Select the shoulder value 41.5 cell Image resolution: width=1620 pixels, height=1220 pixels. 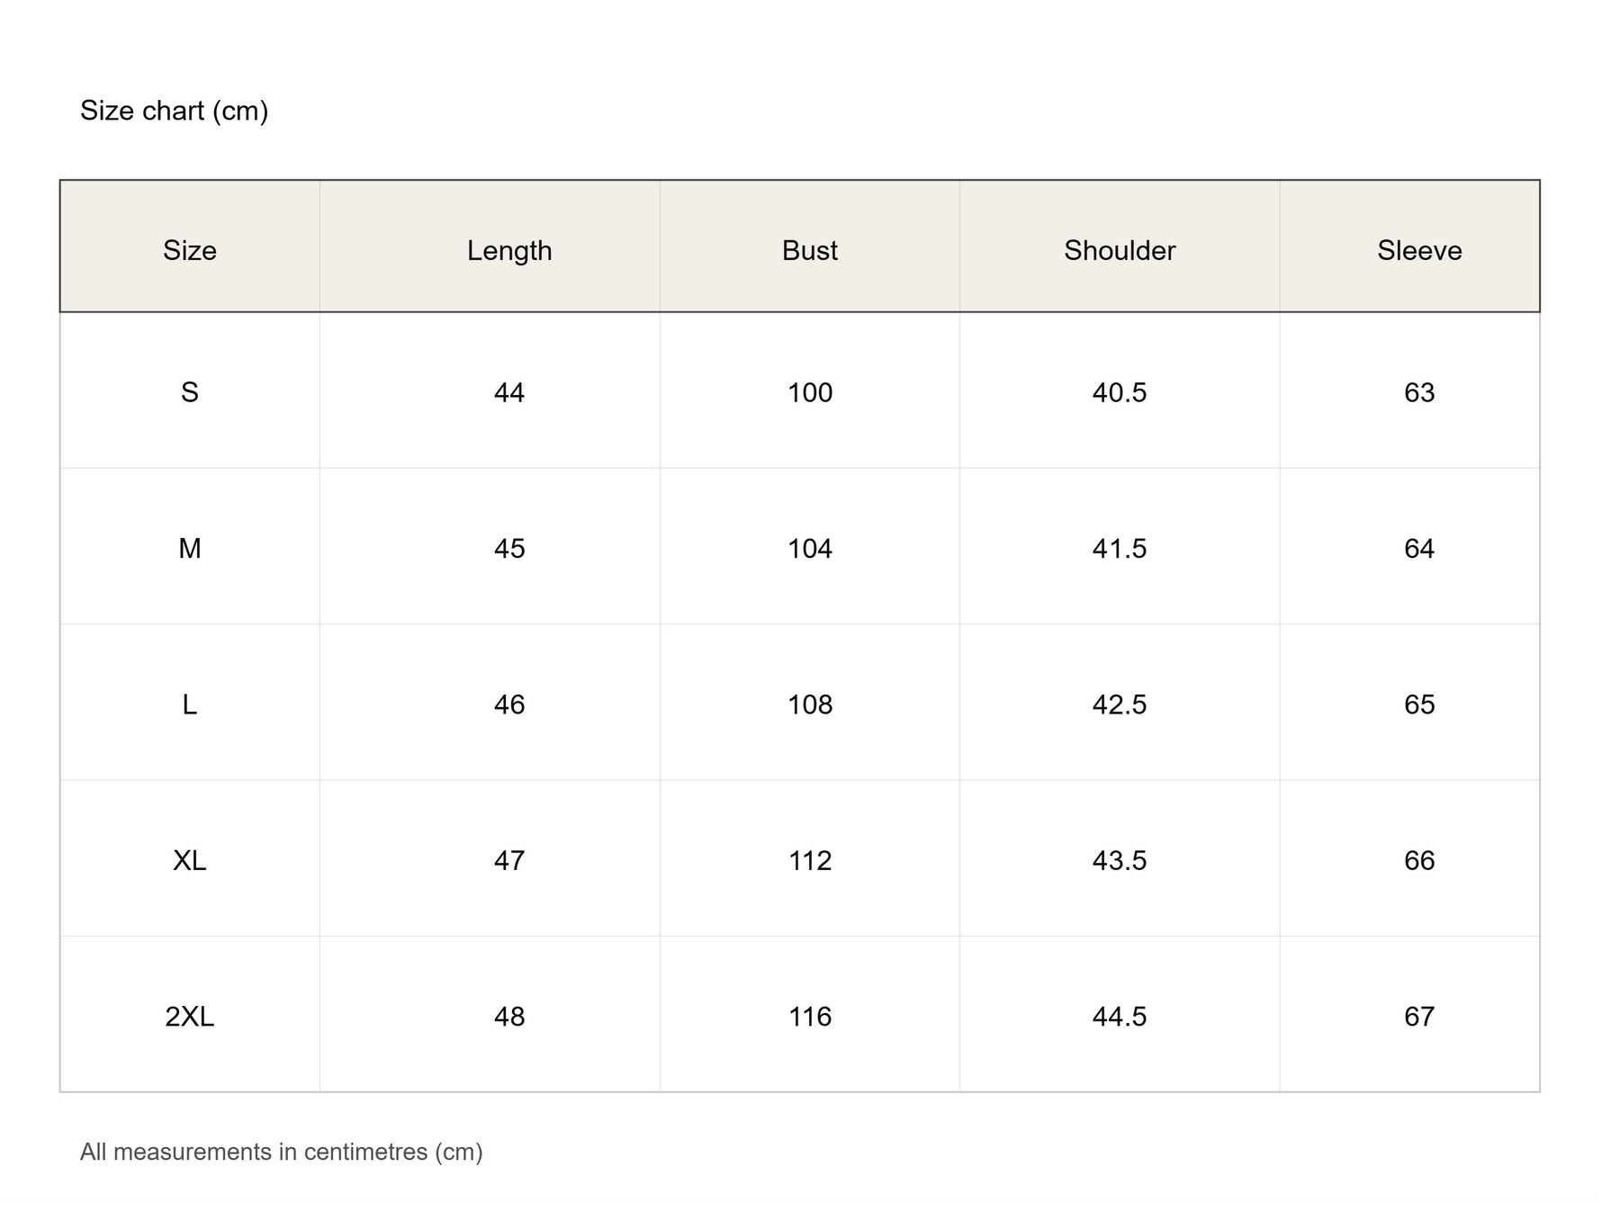(1120, 546)
